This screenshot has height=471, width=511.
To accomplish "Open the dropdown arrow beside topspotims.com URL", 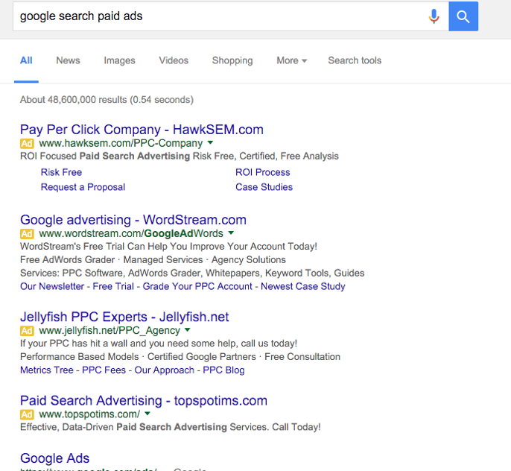I will (x=147, y=414).
